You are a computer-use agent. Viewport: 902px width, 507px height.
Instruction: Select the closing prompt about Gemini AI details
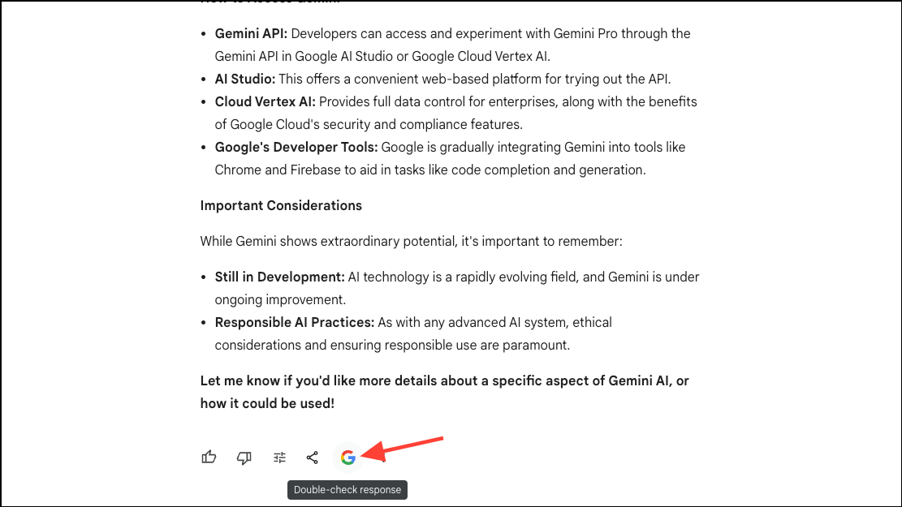pos(444,391)
